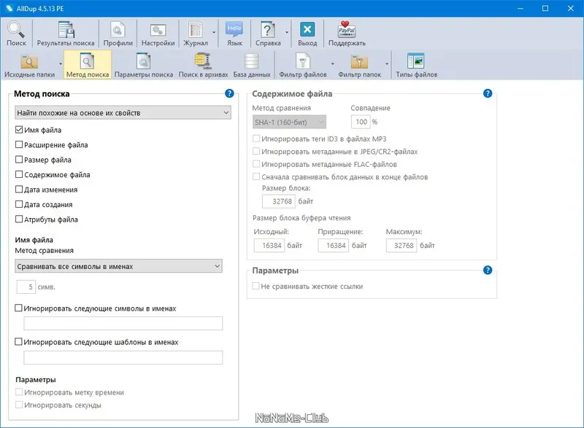Screen dimensions: 584x428
Task: Enable Игнорировать следующие символы в именах
Action: pos(18,308)
